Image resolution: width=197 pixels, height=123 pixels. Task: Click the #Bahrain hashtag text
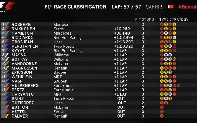tap(188, 7)
